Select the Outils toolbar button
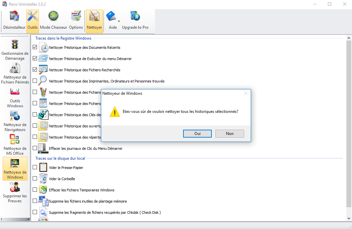 click(x=33, y=21)
